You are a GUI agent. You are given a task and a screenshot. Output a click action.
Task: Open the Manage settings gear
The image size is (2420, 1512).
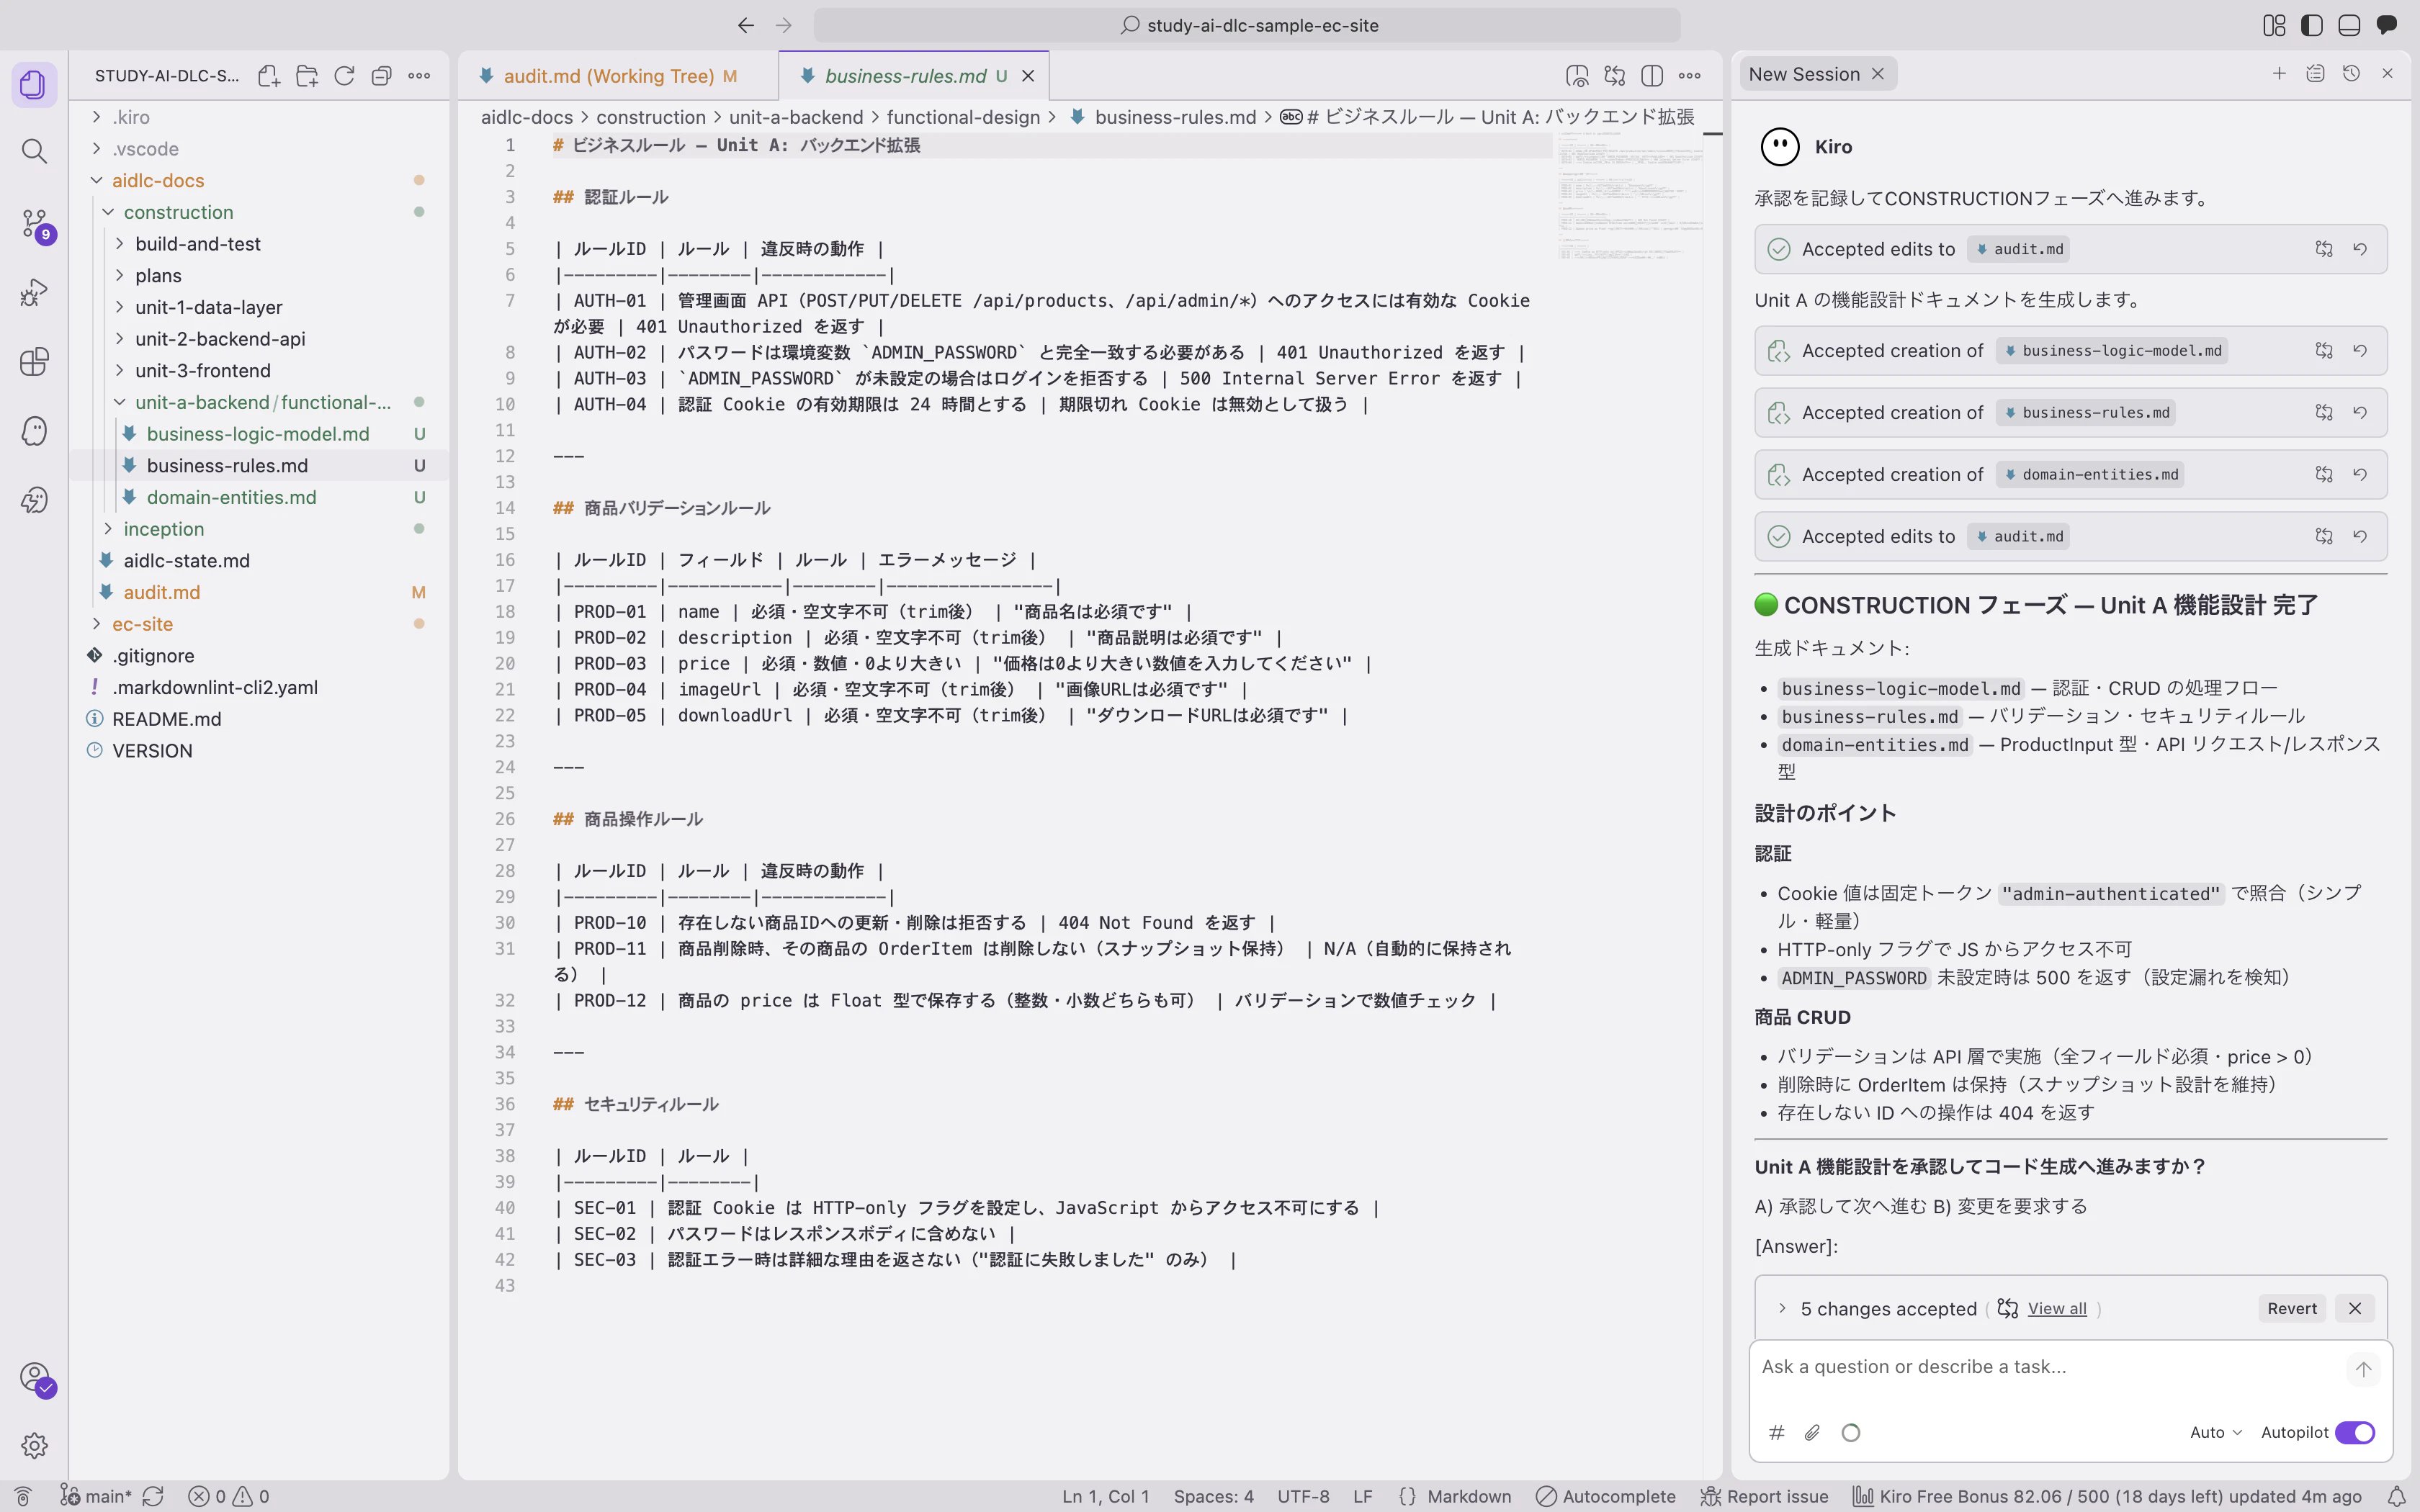coord(34,1445)
